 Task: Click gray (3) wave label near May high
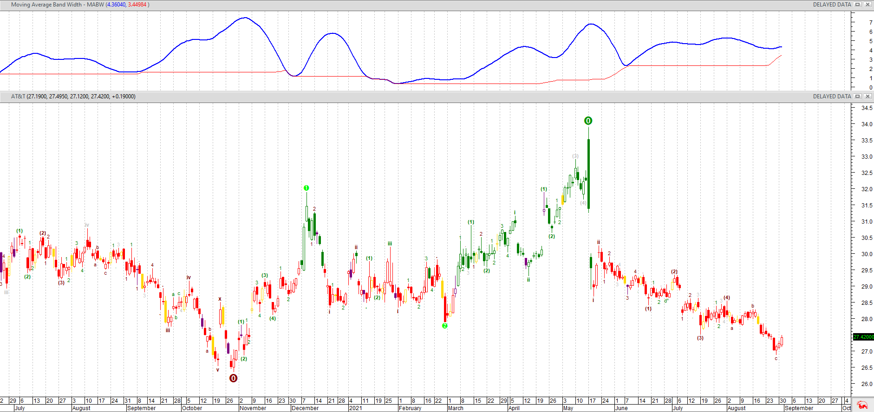click(x=575, y=156)
